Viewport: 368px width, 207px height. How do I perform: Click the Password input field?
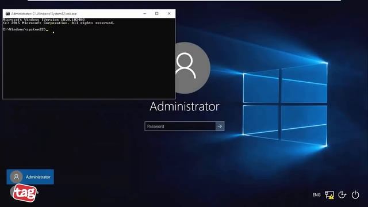(180, 126)
